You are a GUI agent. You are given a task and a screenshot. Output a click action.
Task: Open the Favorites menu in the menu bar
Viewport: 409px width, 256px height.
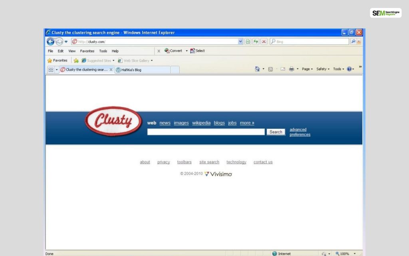pyautogui.click(x=87, y=51)
